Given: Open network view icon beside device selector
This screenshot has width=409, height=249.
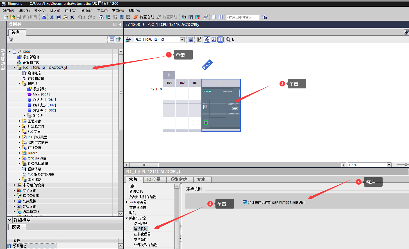Looking at the screenshot, I should point(128,40).
